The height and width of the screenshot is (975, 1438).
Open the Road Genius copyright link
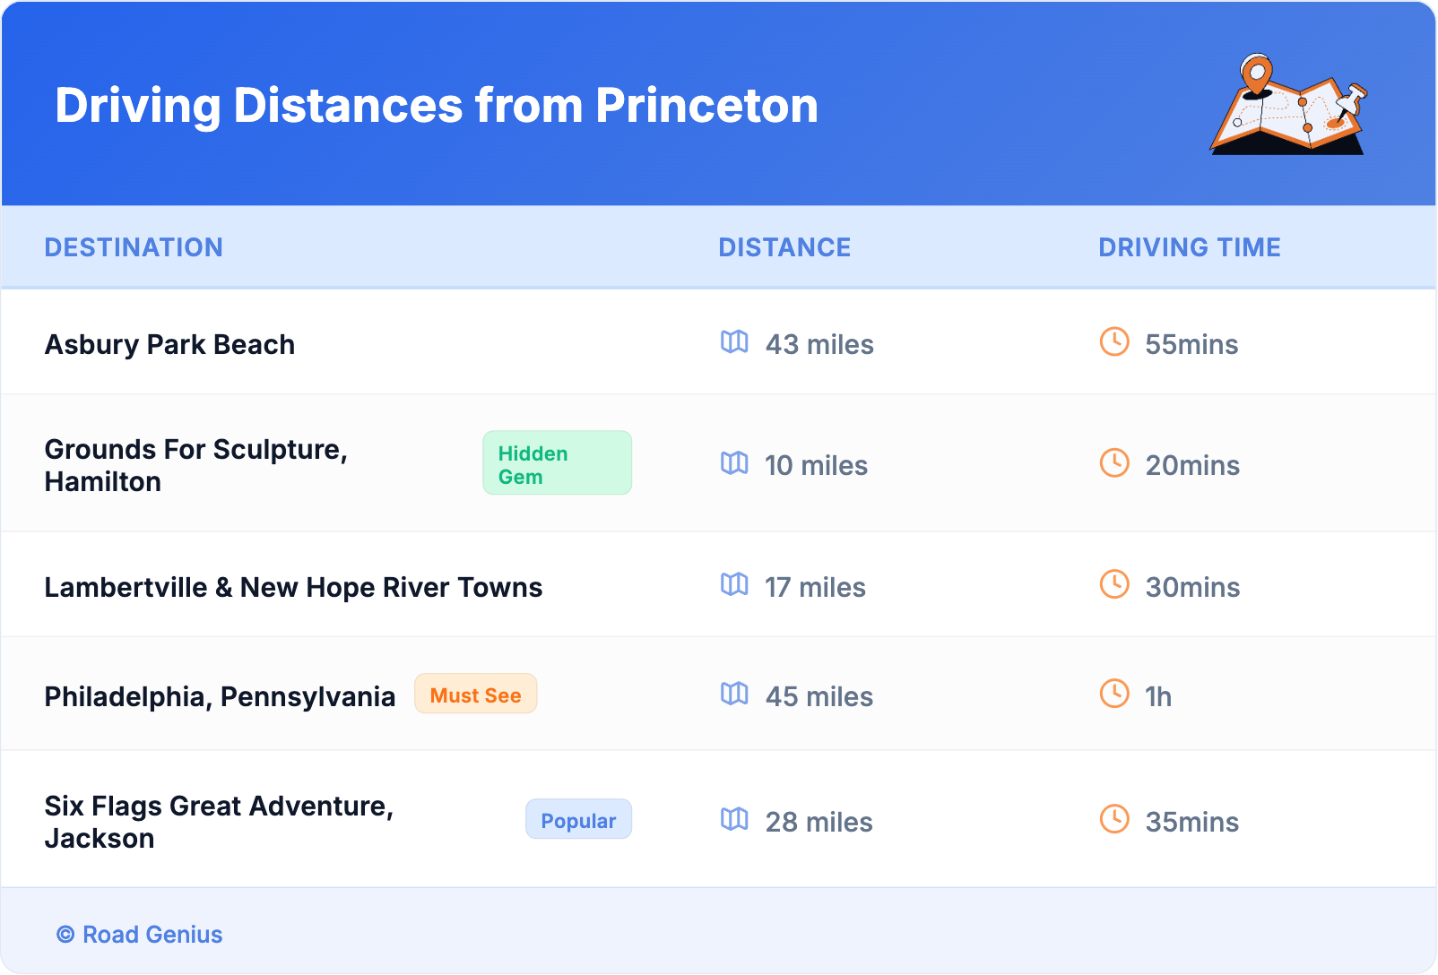tap(140, 935)
